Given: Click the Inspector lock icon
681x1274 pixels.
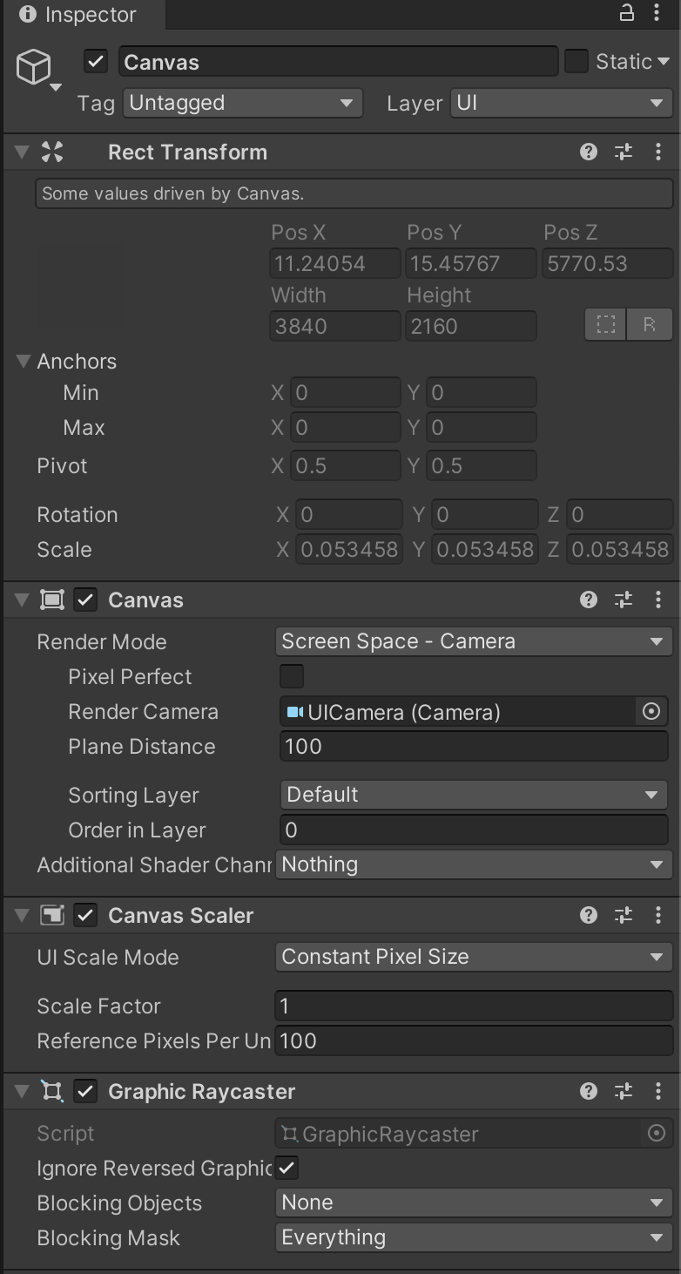Looking at the screenshot, I should tap(627, 13).
